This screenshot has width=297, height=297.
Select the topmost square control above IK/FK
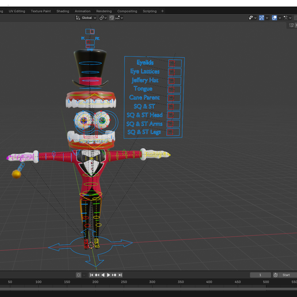90,31
